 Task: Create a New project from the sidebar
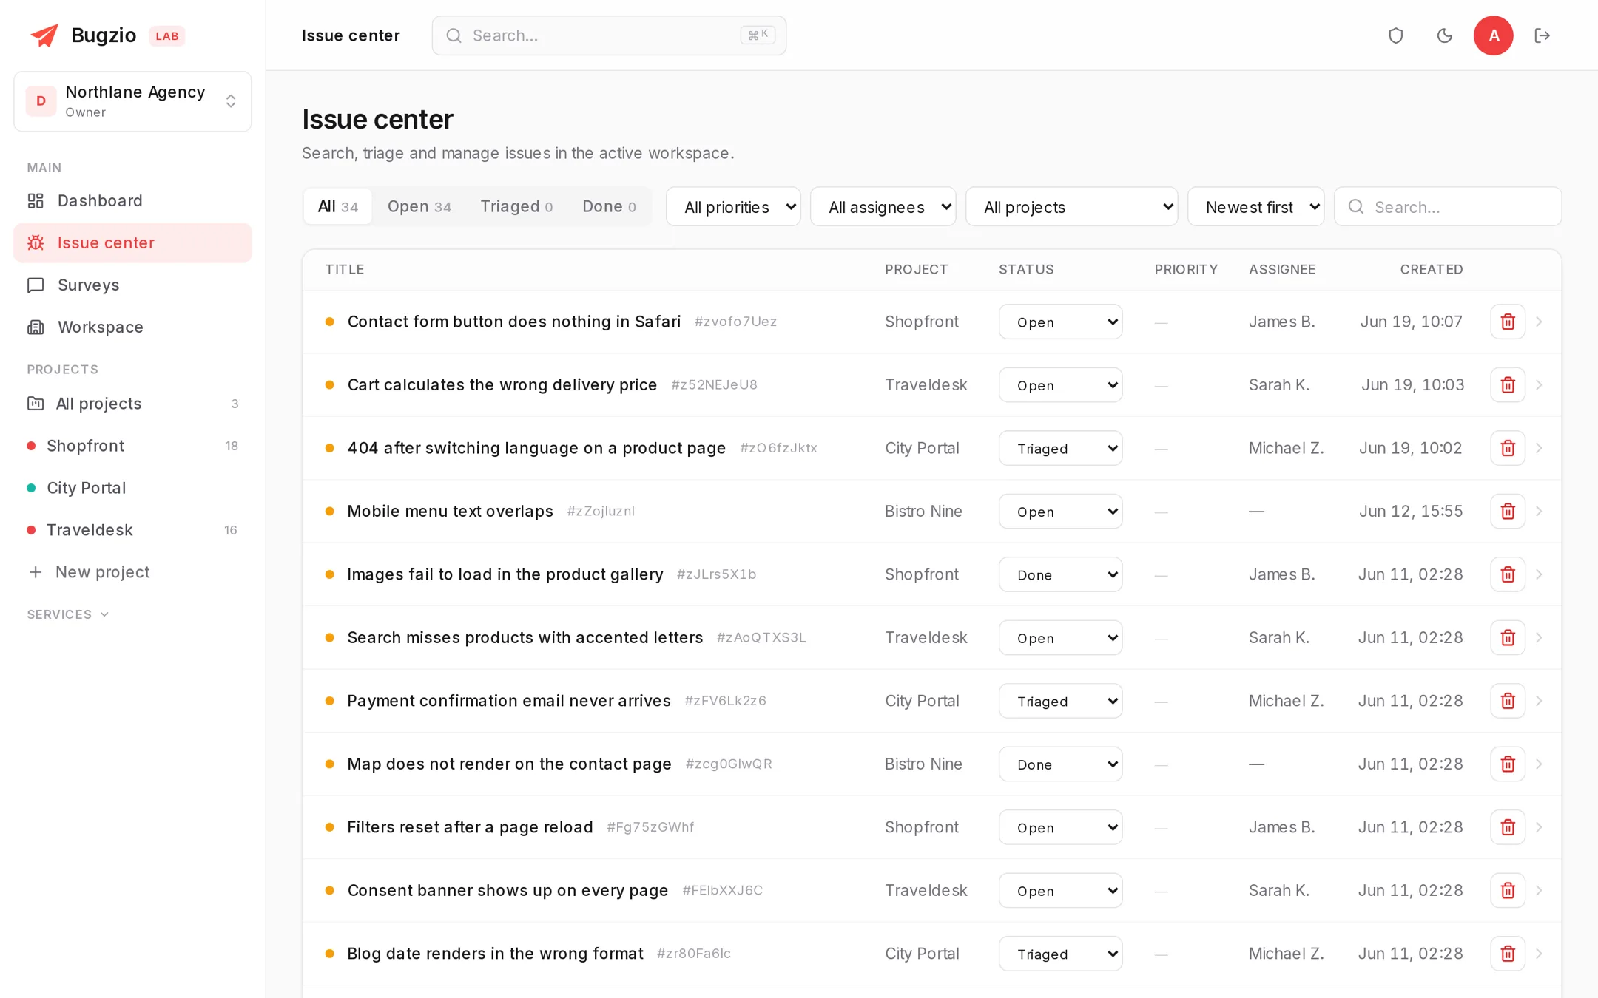(x=132, y=572)
